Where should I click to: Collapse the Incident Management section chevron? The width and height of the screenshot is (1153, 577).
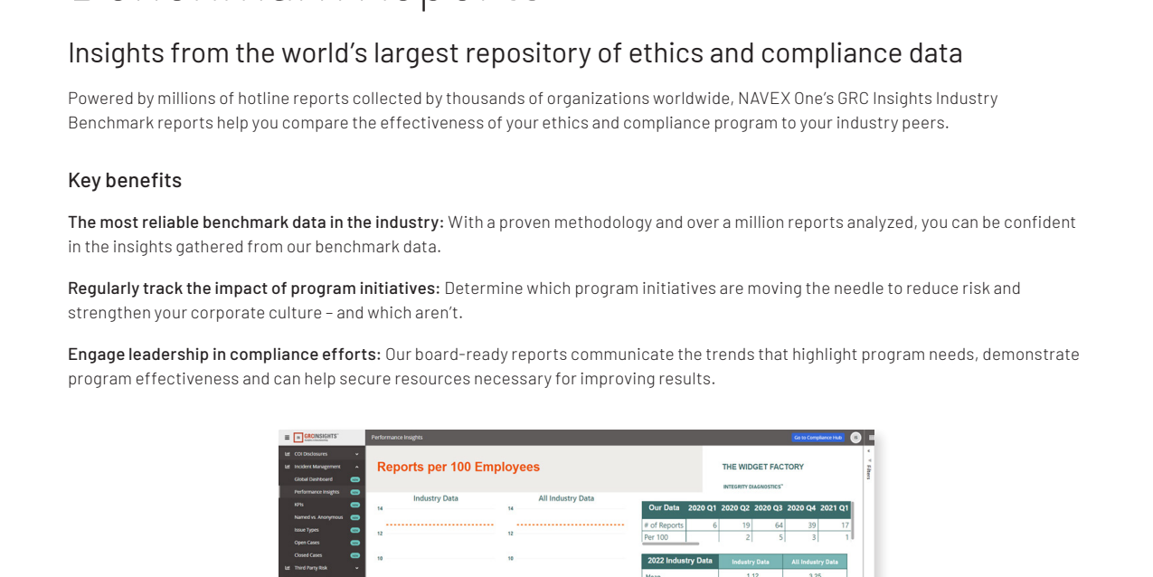coord(356,467)
